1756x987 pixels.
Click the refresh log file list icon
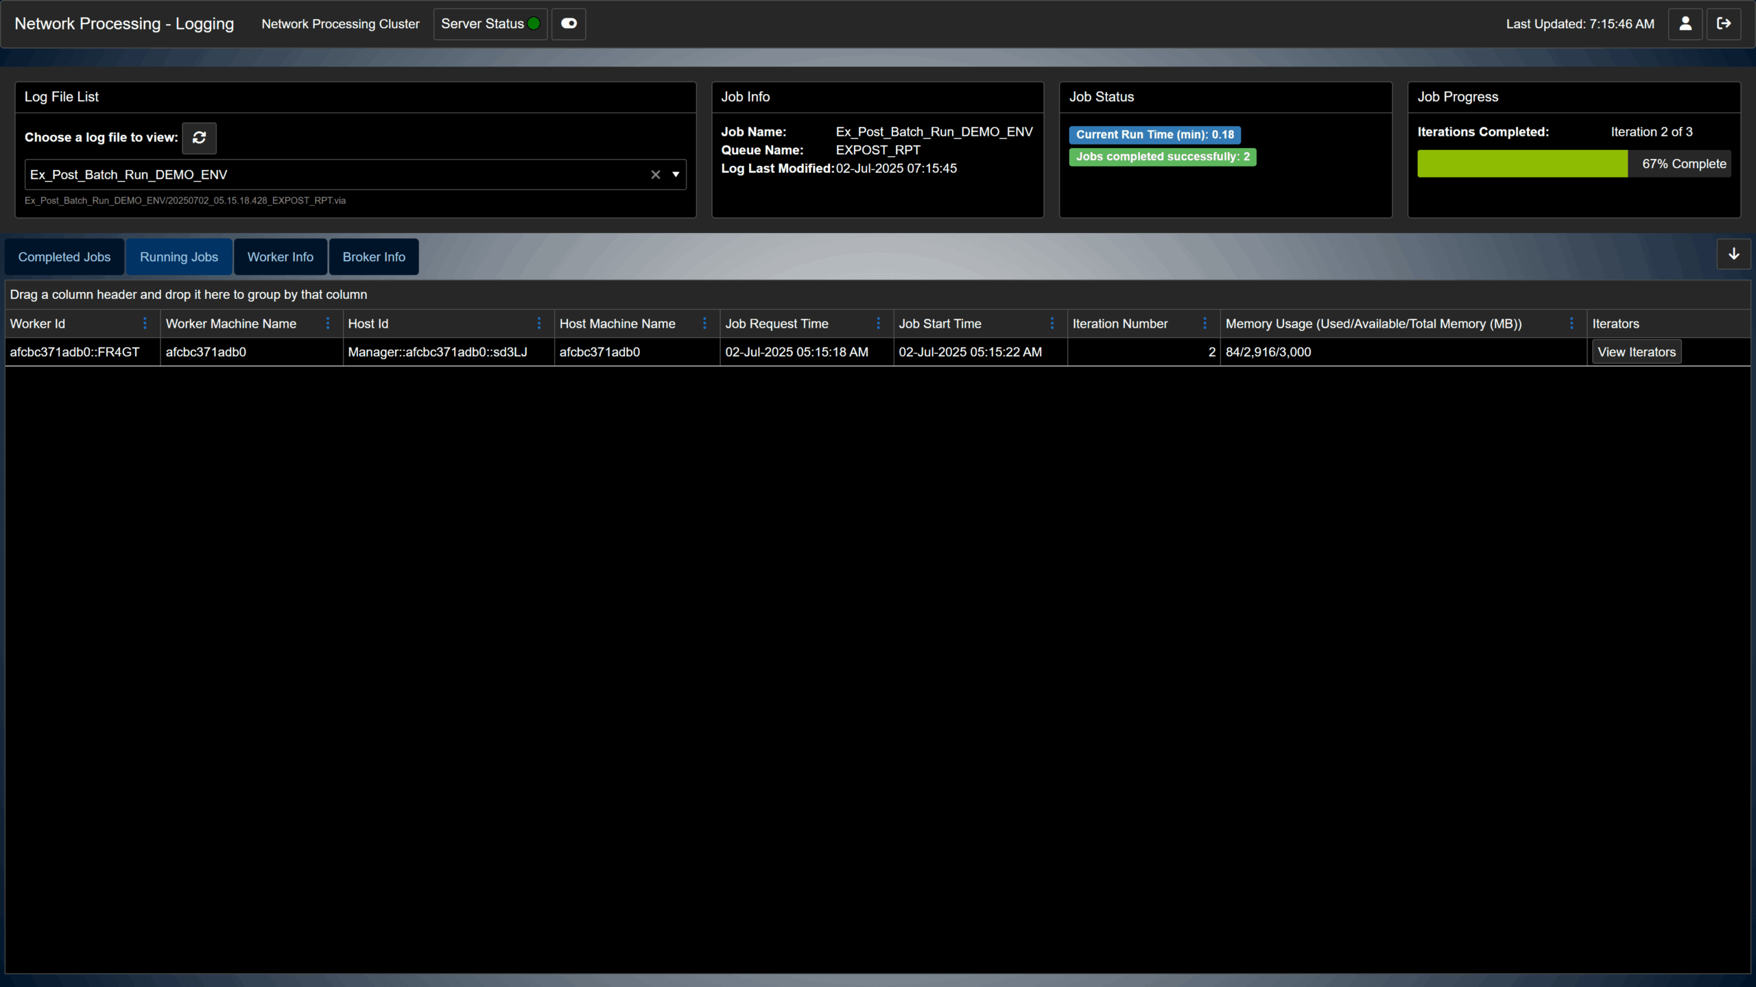tap(199, 138)
